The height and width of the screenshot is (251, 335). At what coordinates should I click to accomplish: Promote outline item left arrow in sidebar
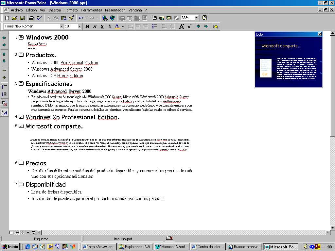pos(4,38)
